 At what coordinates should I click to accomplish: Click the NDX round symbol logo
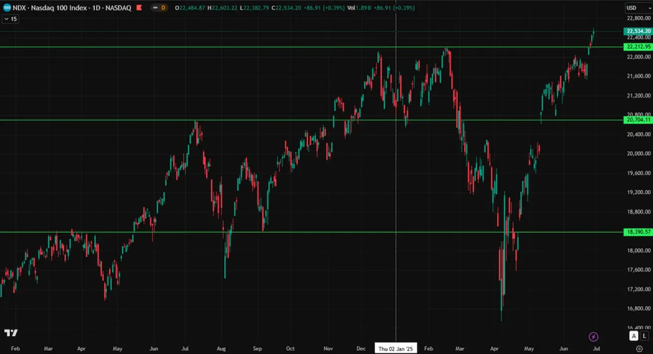[7, 8]
